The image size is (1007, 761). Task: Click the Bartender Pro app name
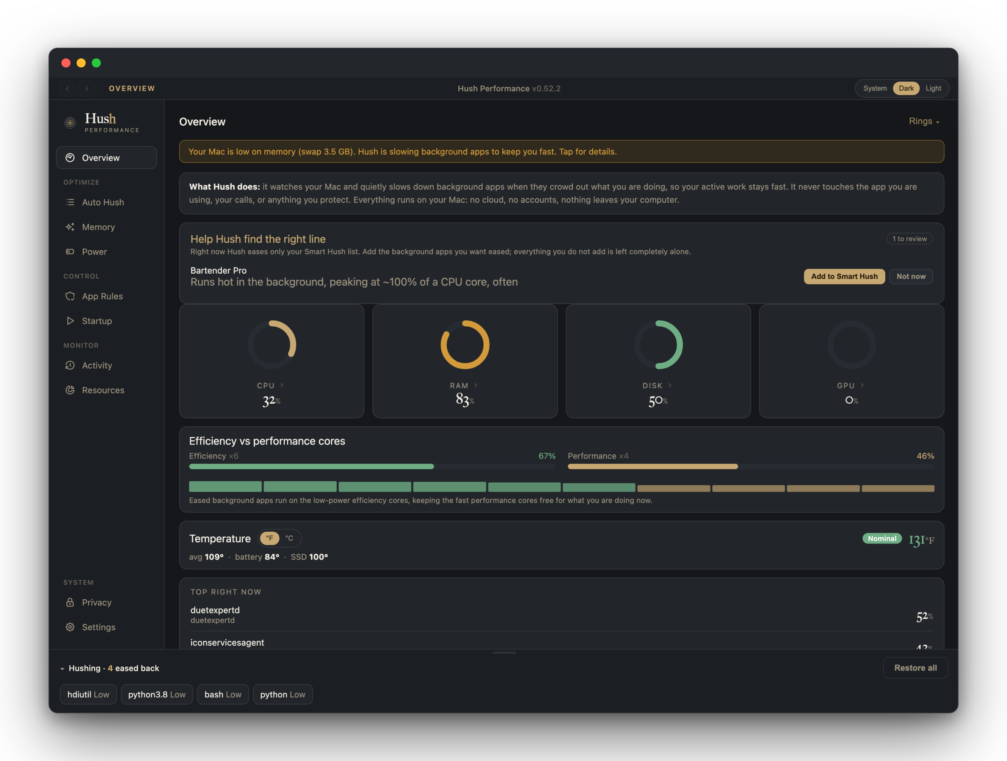(x=218, y=270)
